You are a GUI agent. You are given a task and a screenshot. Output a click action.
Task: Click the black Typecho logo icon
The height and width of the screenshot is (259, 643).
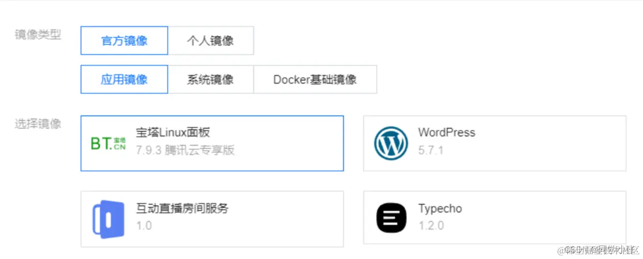tap(391, 218)
